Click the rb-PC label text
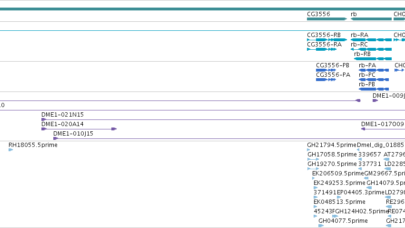Viewport: 405px width, 228px height. (x=367, y=74)
